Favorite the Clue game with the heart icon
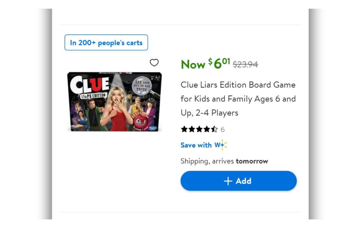The height and width of the screenshot is (228, 353). click(x=154, y=63)
